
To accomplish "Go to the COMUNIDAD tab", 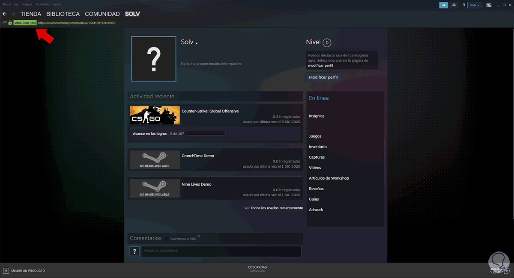I will [x=102, y=14].
